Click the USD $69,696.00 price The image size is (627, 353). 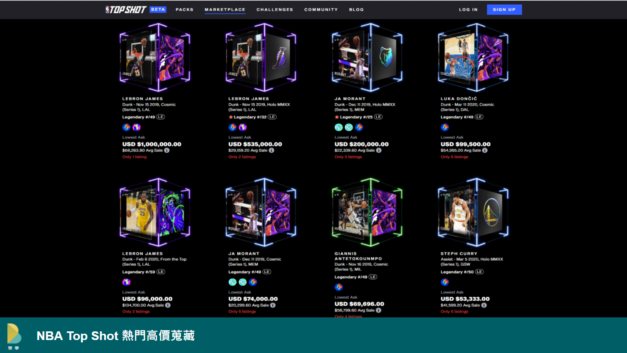[x=359, y=304]
